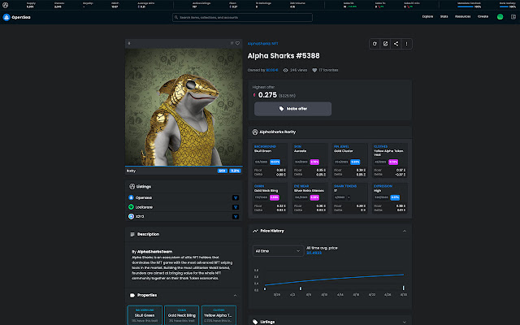Viewport: 520px width, 325px height.
Task: Select the Yellow Alpha clothes property card
Action: click(219, 315)
